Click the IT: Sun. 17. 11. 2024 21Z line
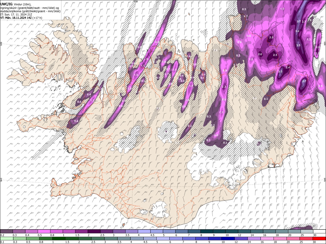 coord(16,14)
